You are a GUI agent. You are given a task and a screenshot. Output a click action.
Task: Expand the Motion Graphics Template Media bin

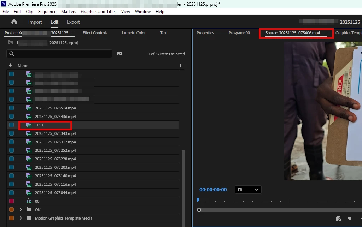point(21,218)
